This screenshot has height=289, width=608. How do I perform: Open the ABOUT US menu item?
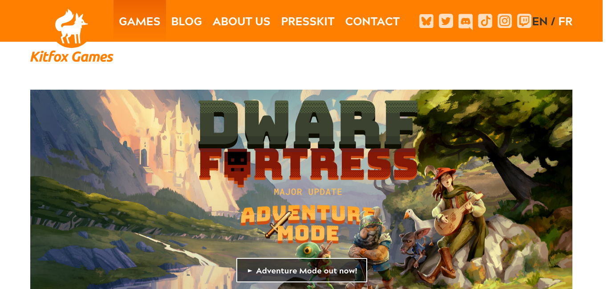(242, 21)
